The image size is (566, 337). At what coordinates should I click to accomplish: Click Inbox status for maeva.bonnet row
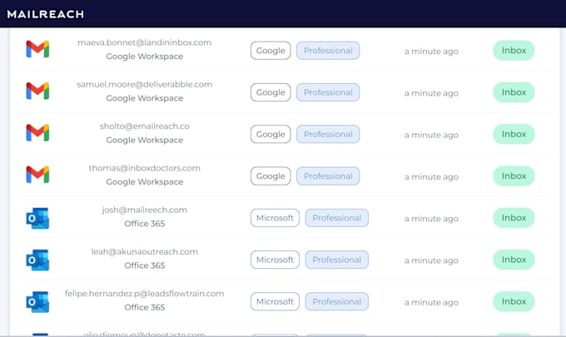click(514, 51)
